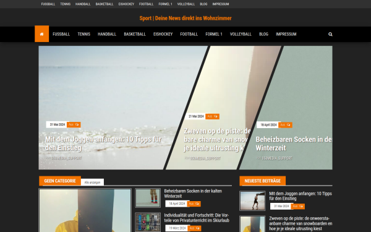The width and height of the screenshot is (371, 232).
Task: Click comment icon on Joggen slider badge
Action: coord(77,124)
